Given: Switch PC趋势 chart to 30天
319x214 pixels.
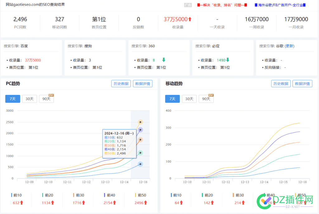Looking at the screenshot, I should (x=30, y=99).
